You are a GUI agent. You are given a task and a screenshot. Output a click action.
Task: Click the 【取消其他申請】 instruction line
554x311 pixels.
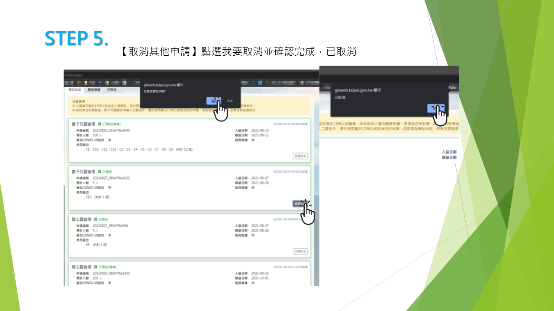click(x=237, y=52)
